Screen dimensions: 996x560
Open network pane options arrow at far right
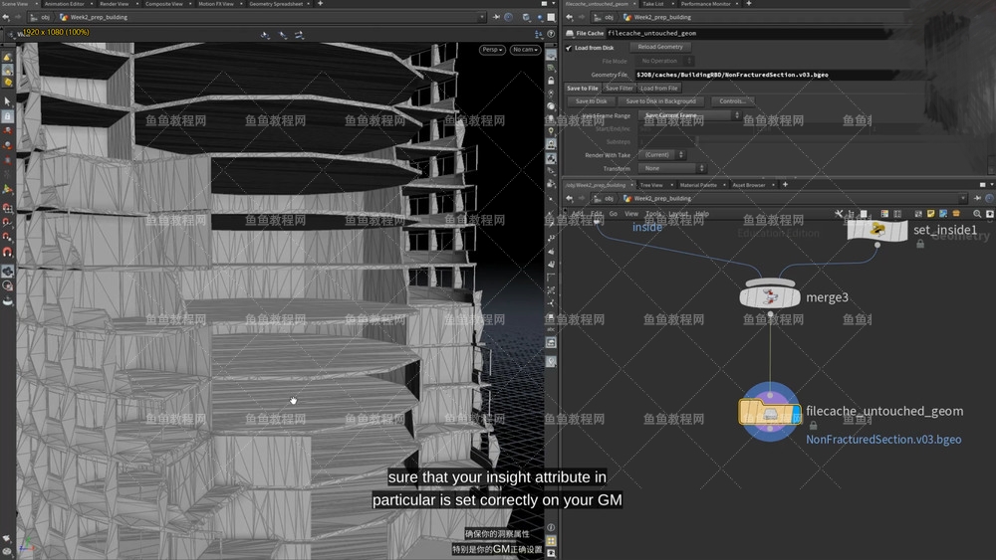pos(992,185)
